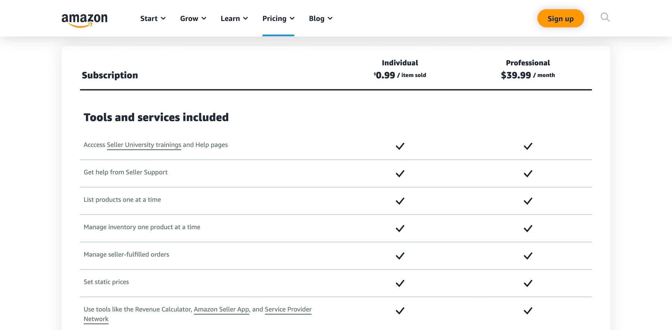672x330 pixels.
Task: Click Individual checkmark for Seller University trainings
Action: tap(400, 146)
